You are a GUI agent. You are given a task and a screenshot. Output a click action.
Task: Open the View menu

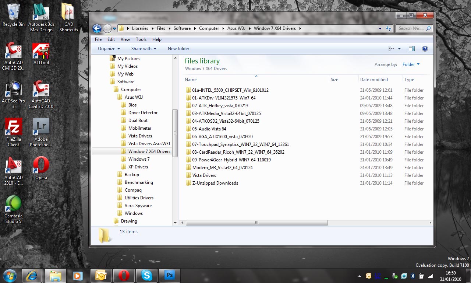coord(125,39)
